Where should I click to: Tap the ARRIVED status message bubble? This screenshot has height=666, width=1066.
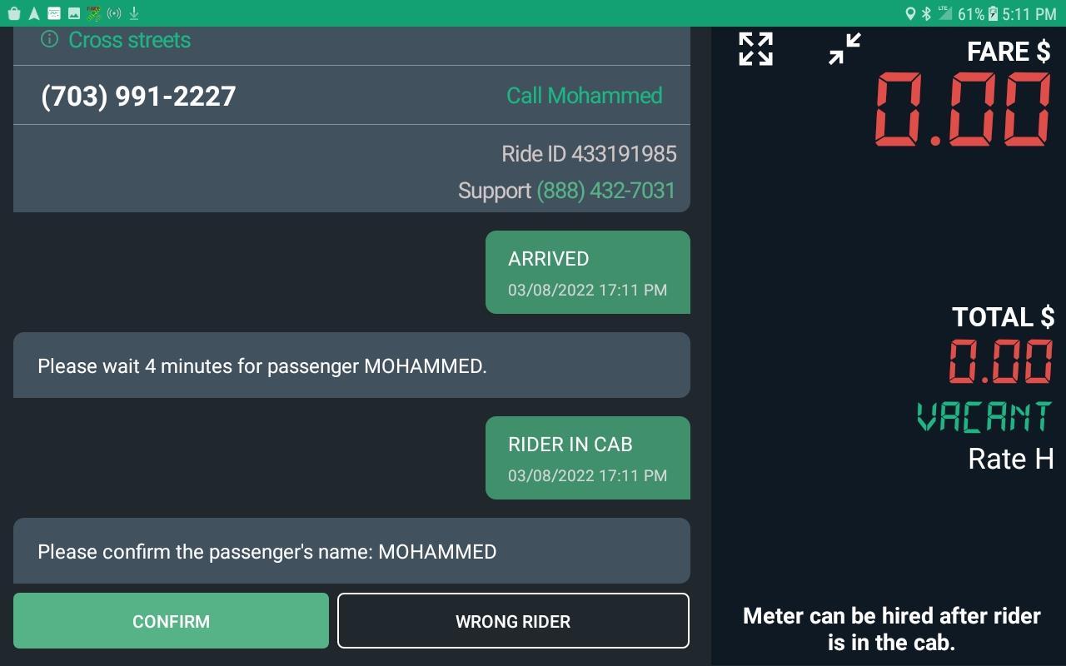tap(587, 272)
